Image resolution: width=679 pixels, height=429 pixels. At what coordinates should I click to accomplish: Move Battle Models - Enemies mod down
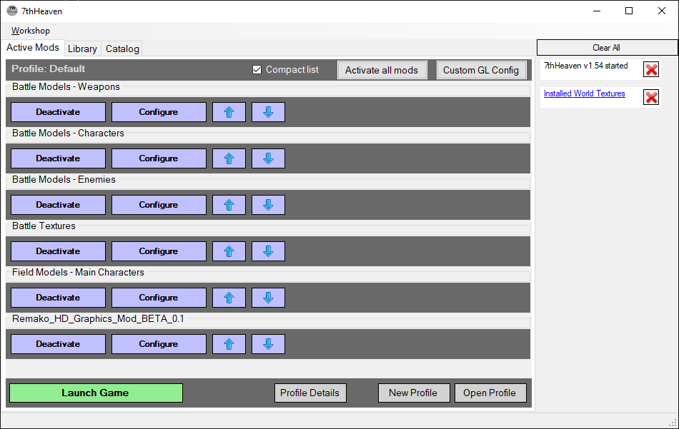click(269, 205)
